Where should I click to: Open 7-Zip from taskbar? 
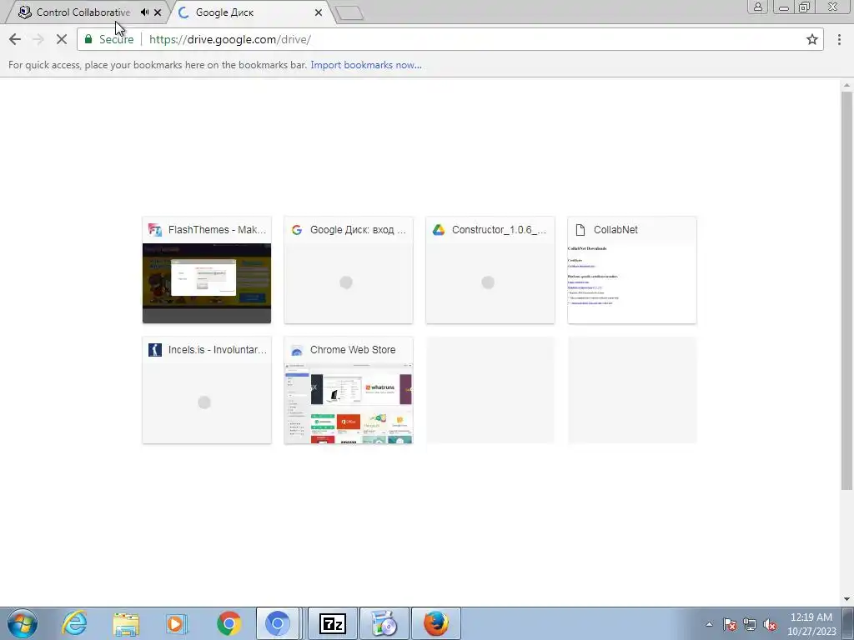click(x=333, y=623)
